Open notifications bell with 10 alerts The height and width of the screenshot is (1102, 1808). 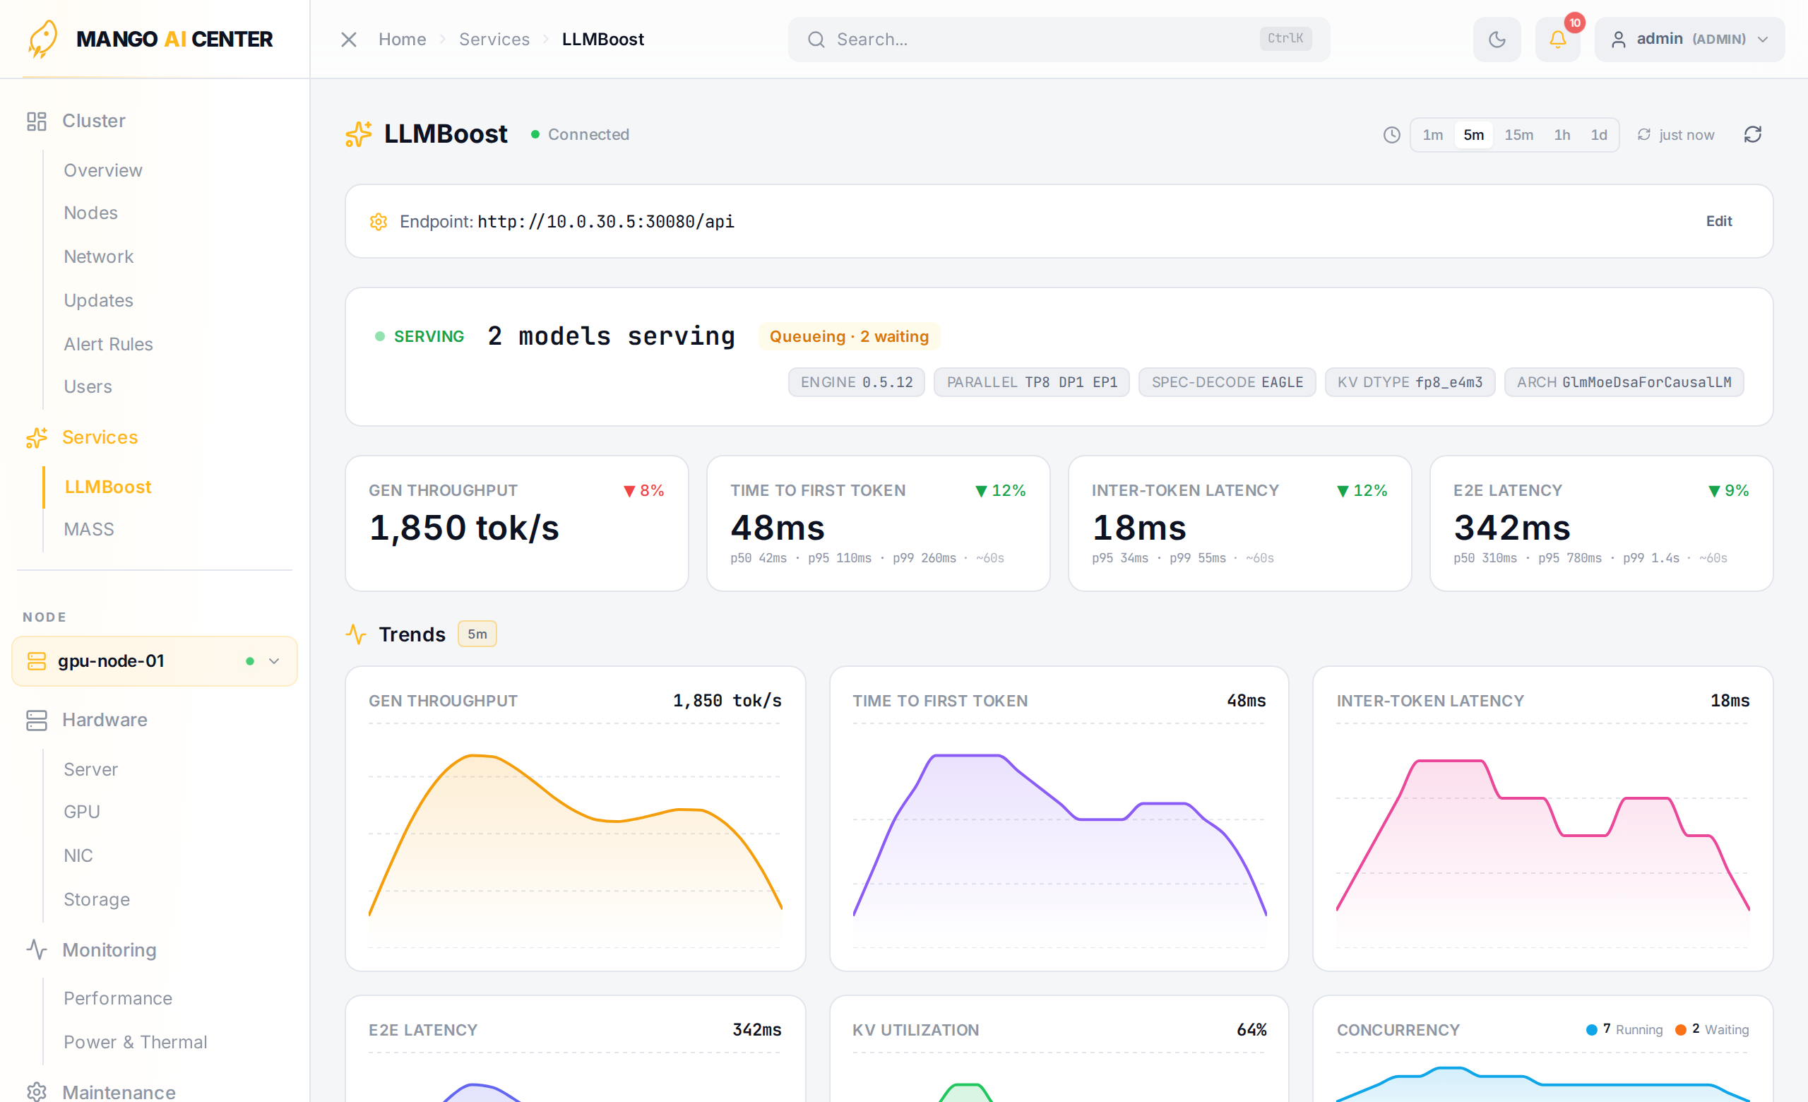click(x=1557, y=39)
